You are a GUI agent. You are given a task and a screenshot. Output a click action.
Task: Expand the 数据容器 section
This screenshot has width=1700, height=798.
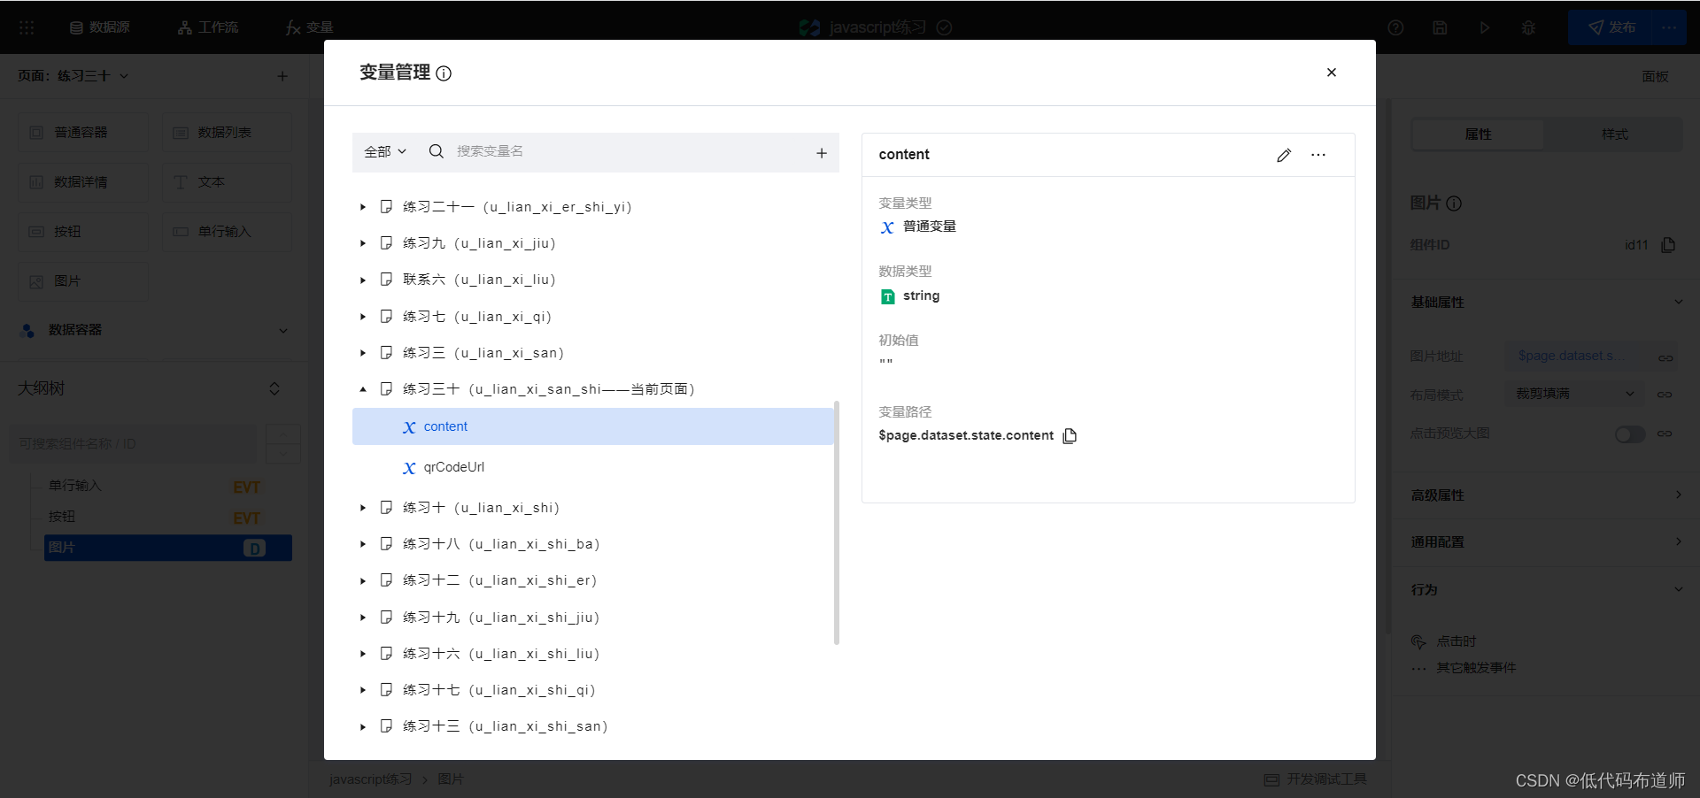click(283, 330)
